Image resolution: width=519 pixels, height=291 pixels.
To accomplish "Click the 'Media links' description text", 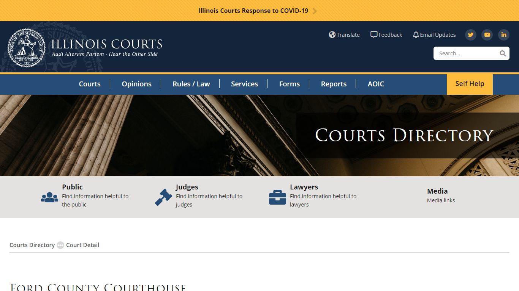I will 441,200.
